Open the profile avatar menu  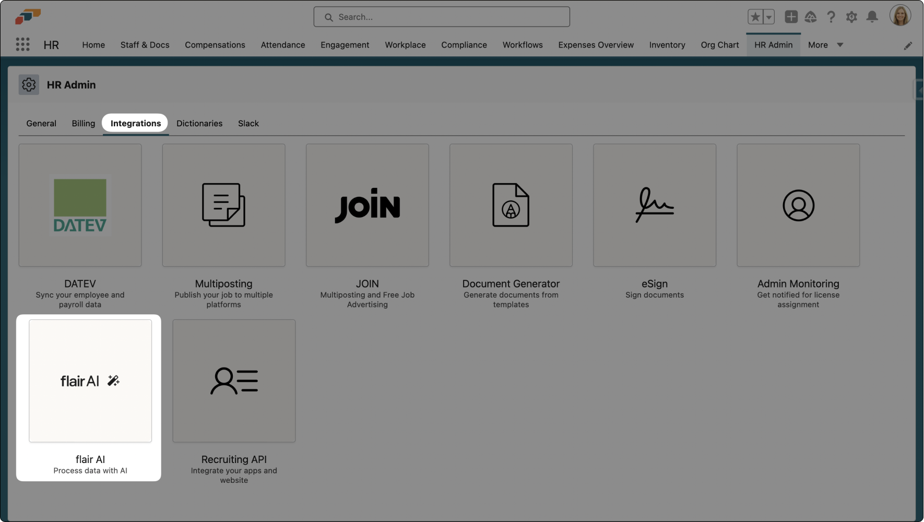point(901,15)
